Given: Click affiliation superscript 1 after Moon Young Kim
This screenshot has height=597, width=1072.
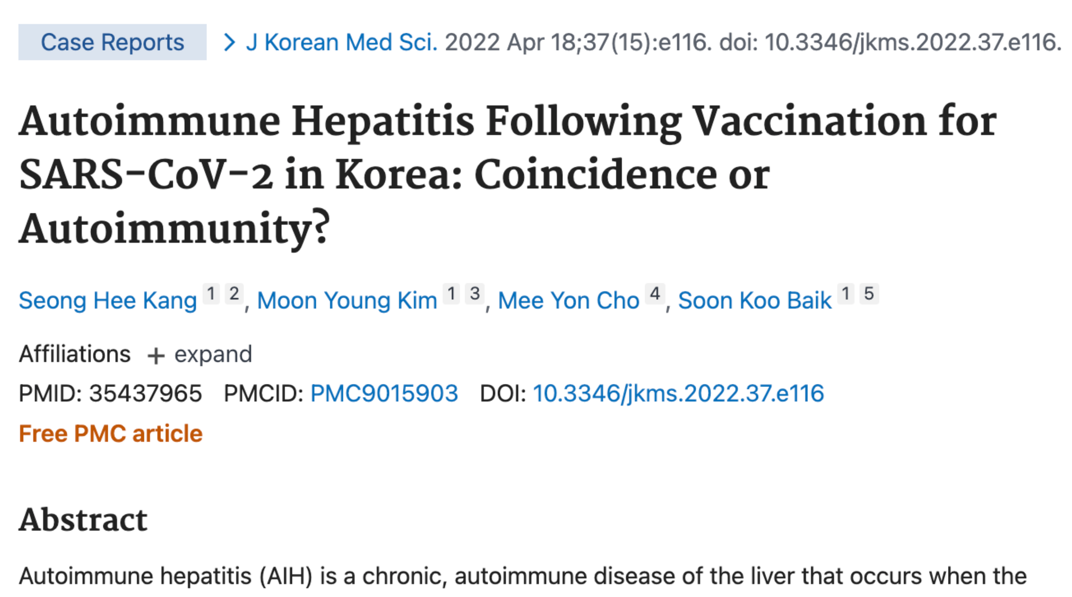Looking at the screenshot, I should click(x=452, y=294).
